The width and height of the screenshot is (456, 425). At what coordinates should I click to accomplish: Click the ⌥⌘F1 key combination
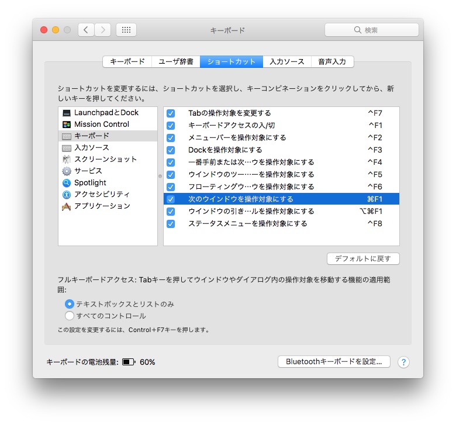click(x=371, y=212)
